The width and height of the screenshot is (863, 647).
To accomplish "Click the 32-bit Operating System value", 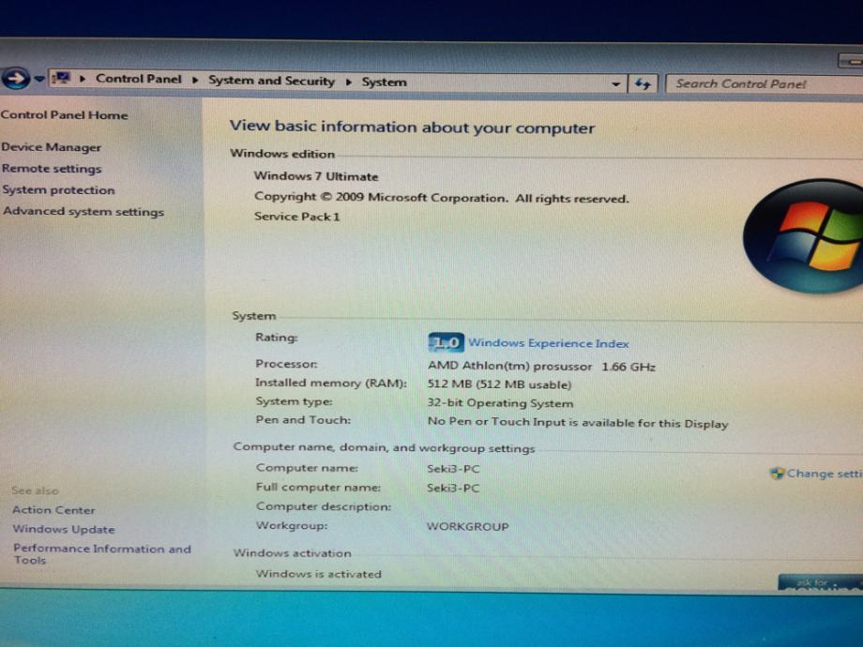I will click(500, 403).
